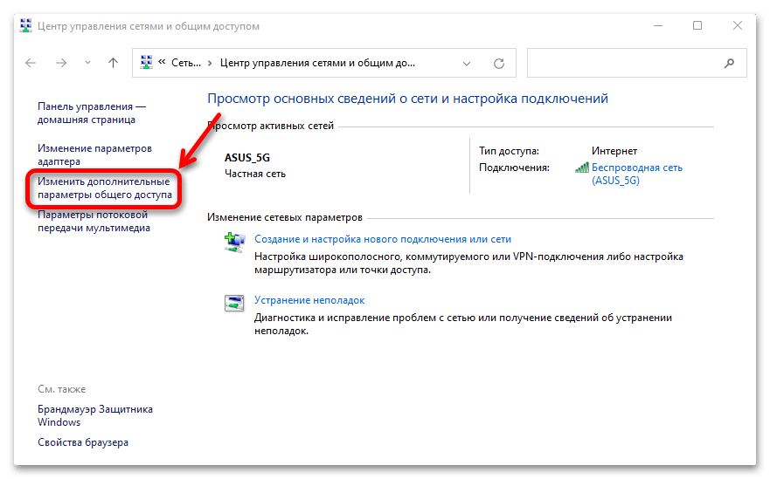Click the Forward navigation arrow

point(61,63)
